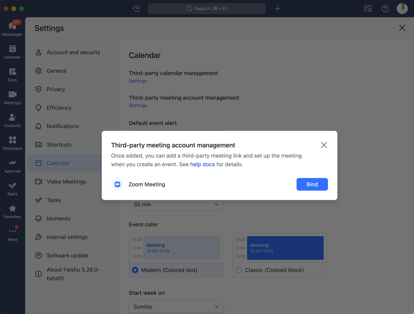Select Modern (Colored text) radio option
This screenshot has width=414, height=314.
click(135, 270)
